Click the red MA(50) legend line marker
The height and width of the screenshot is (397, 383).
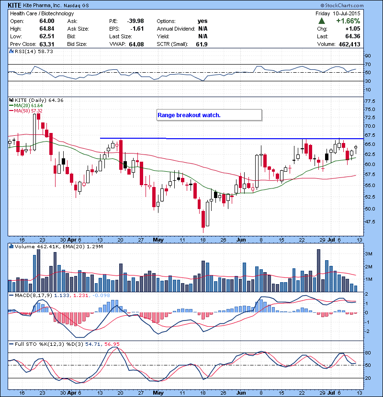(x=11, y=110)
